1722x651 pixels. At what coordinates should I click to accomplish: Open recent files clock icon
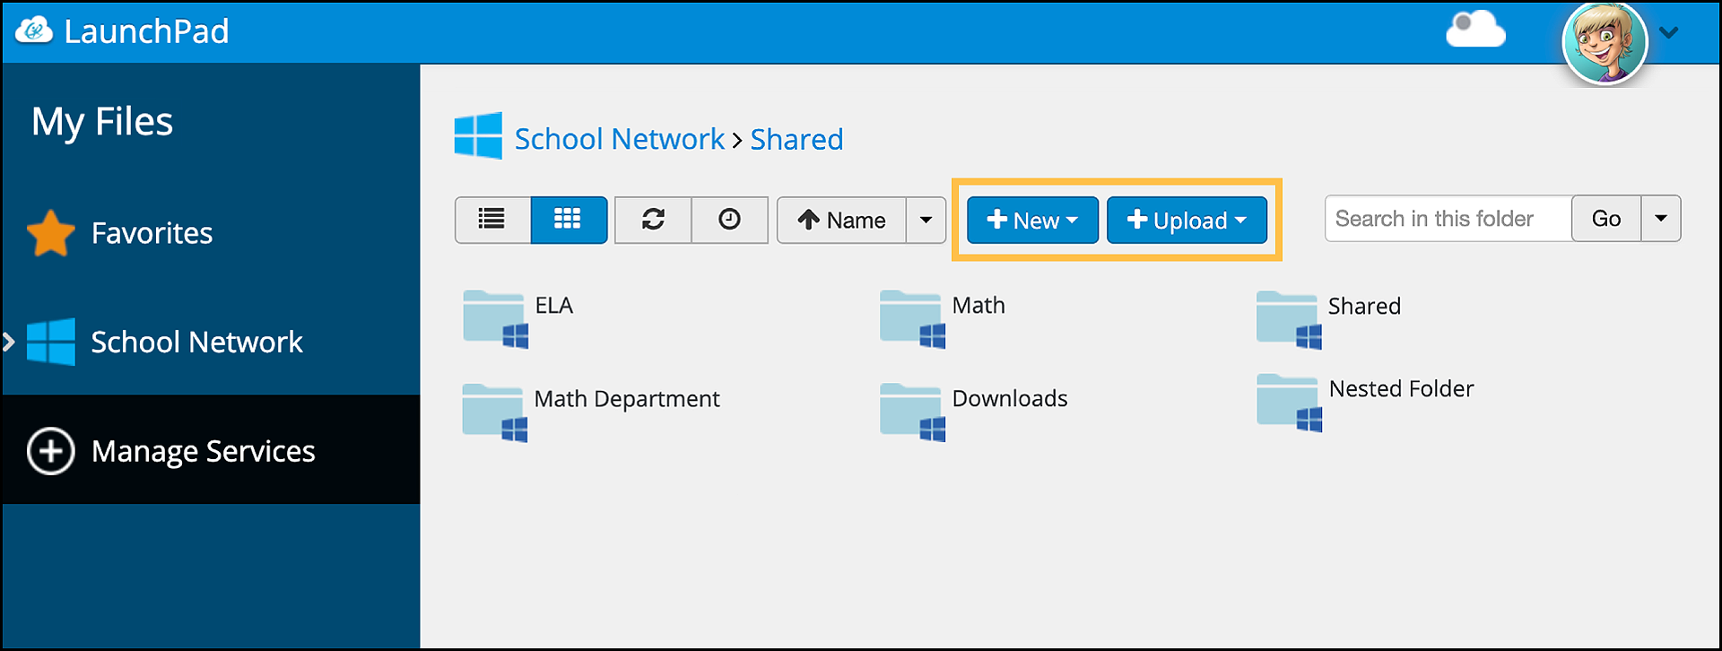tap(730, 220)
